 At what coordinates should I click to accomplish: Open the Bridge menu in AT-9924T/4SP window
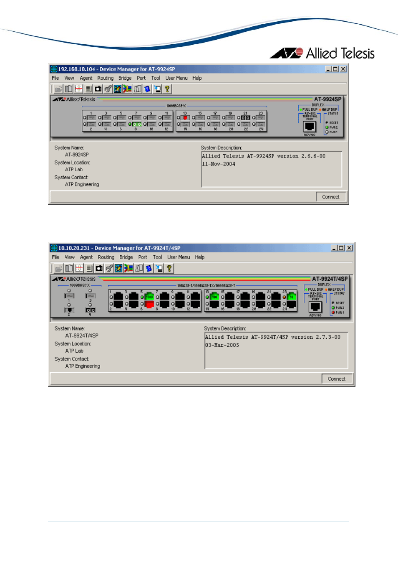[126, 257]
